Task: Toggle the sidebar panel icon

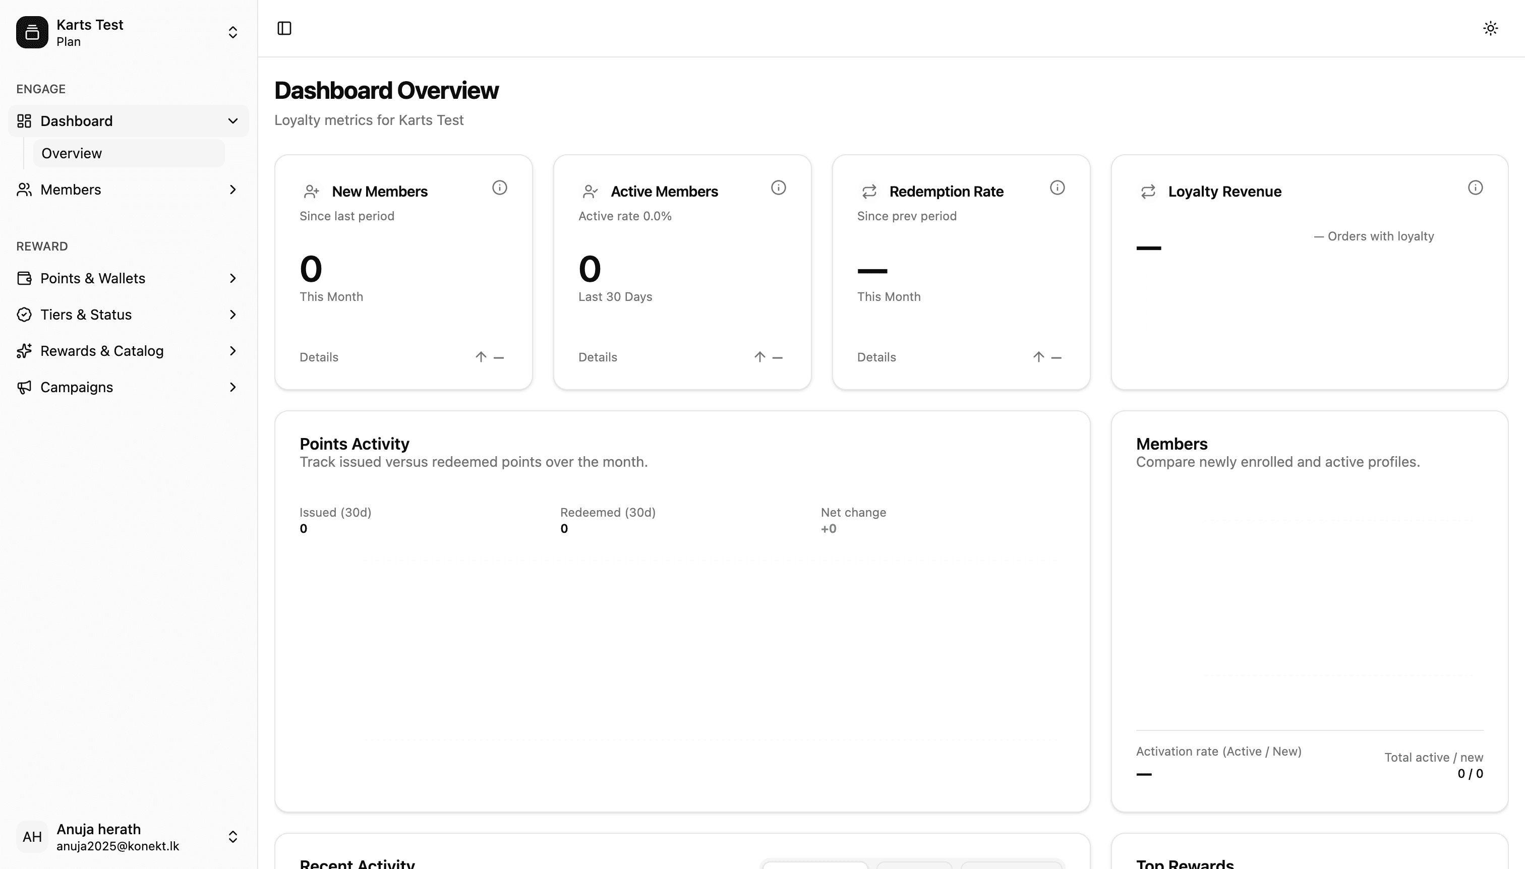Action: [284, 28]
